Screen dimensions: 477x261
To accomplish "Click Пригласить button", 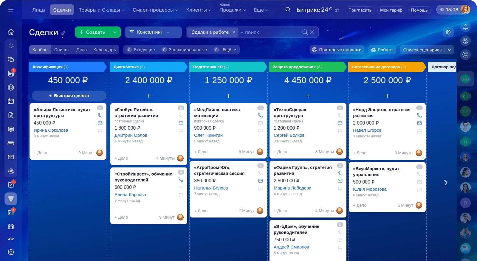I will point(360,10).
